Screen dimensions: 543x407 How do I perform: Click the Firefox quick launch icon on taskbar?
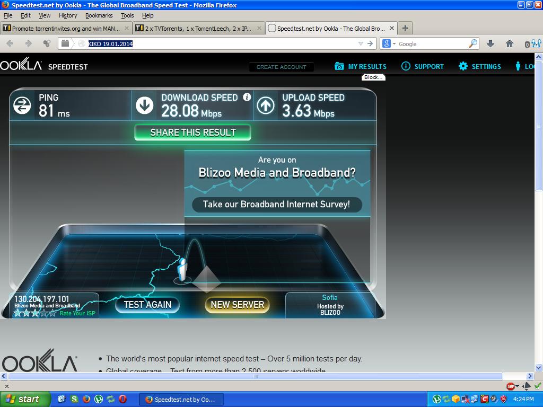pos(86,399)
